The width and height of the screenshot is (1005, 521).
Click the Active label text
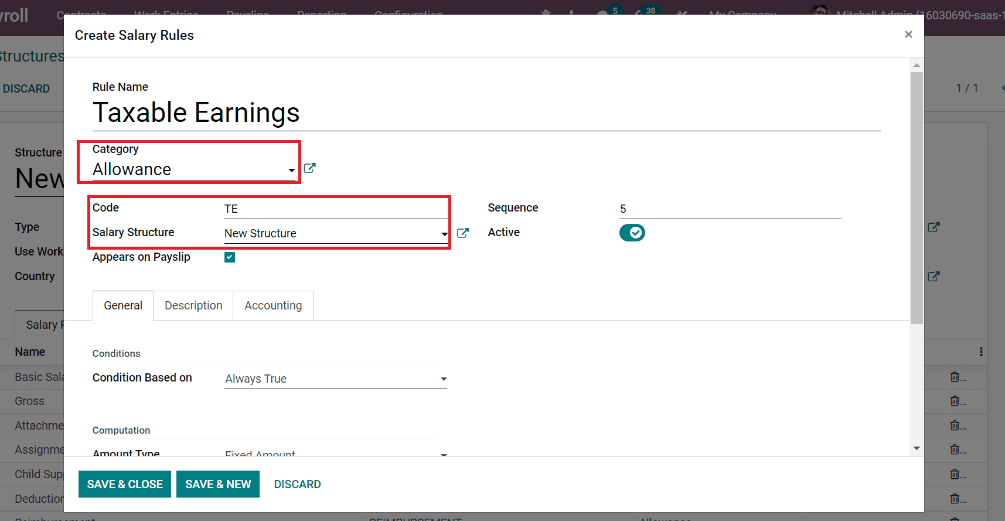(x=504, y=232)
